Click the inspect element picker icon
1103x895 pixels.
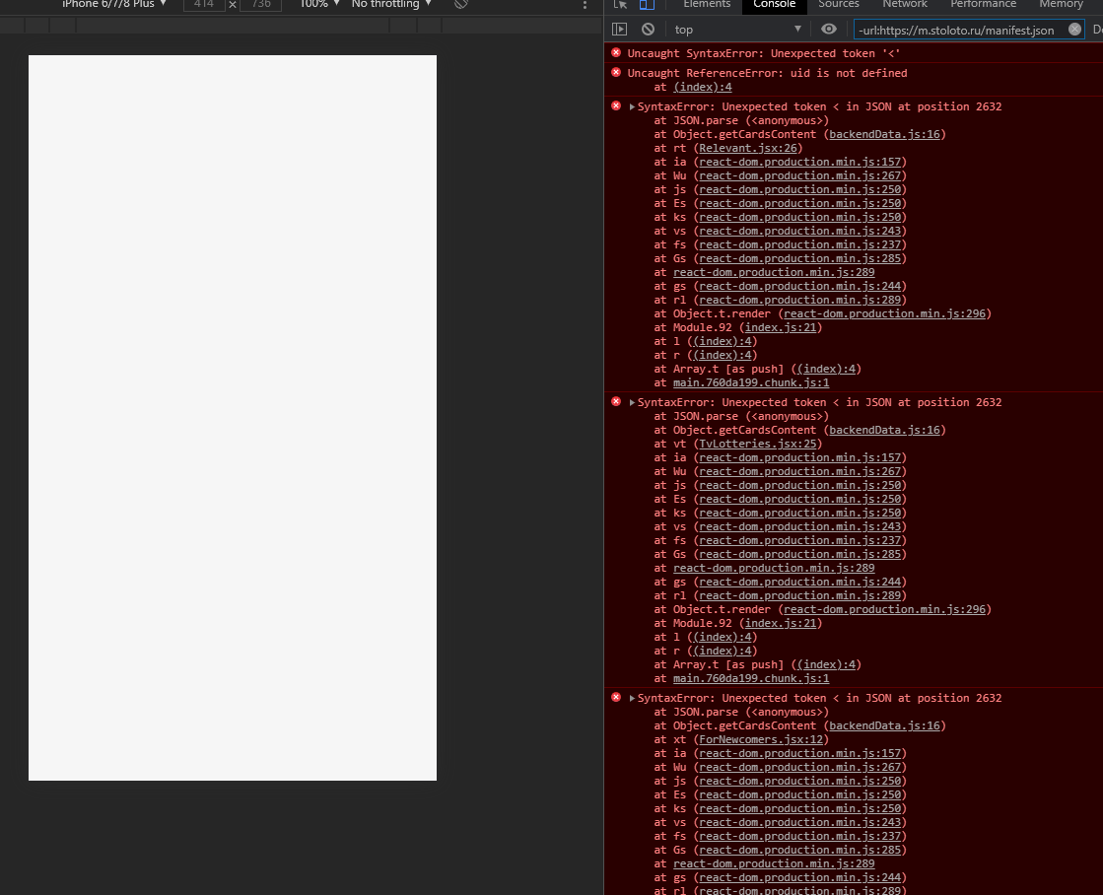click(619, 5)
